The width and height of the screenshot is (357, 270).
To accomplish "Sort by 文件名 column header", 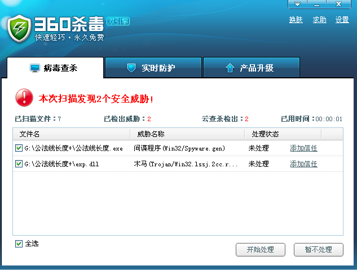I will (71, 134).
